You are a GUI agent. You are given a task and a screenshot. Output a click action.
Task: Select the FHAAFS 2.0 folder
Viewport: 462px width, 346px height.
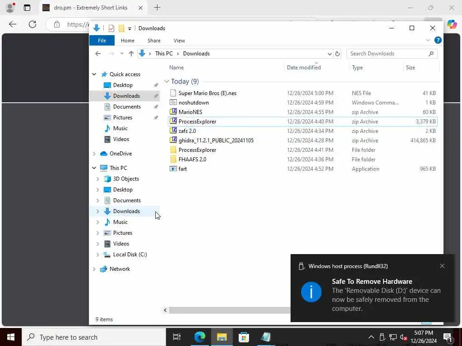point(192,159)
